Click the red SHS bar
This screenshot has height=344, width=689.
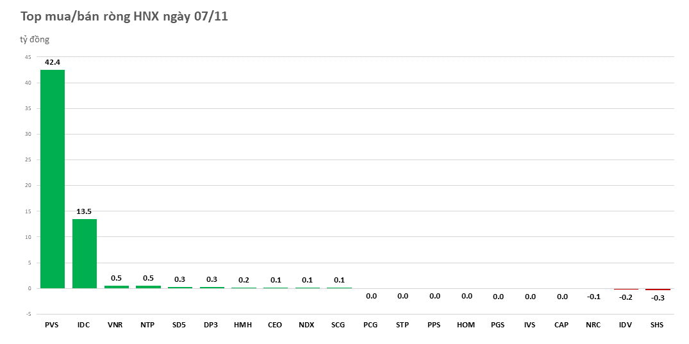(x=658, y=290)
